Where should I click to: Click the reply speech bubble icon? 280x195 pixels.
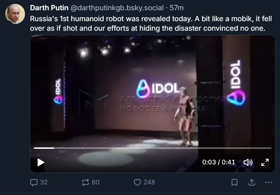[34, 182]
